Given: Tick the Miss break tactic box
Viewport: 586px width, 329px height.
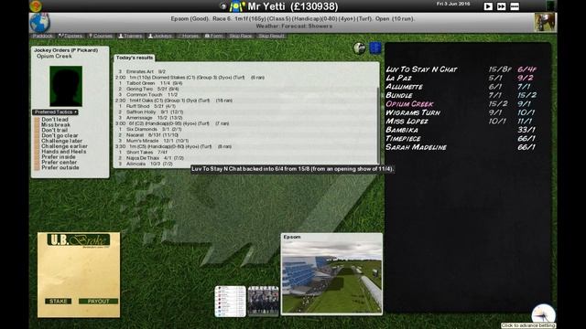Looking at the screenshot, I should (x=37, y=125).
